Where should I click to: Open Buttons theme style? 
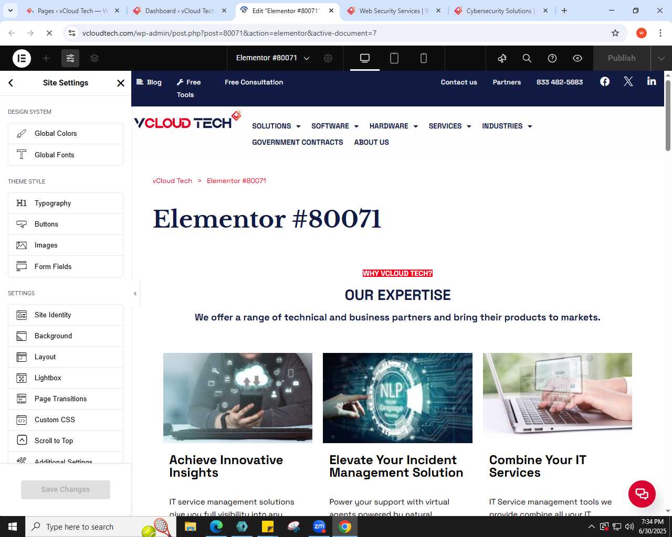(x=66, y=224)
